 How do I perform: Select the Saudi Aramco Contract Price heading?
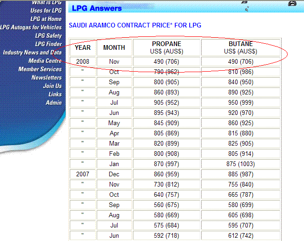tap(135, 25)
